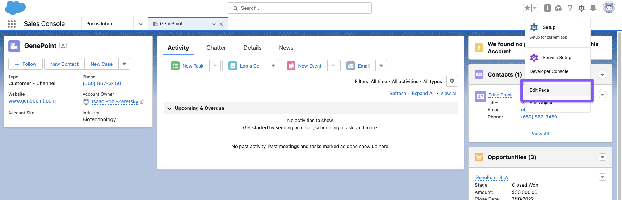This screenshot has width=622, height=200.
Task: Open the favorites list dropdown arrow
Action: point(535,8)
